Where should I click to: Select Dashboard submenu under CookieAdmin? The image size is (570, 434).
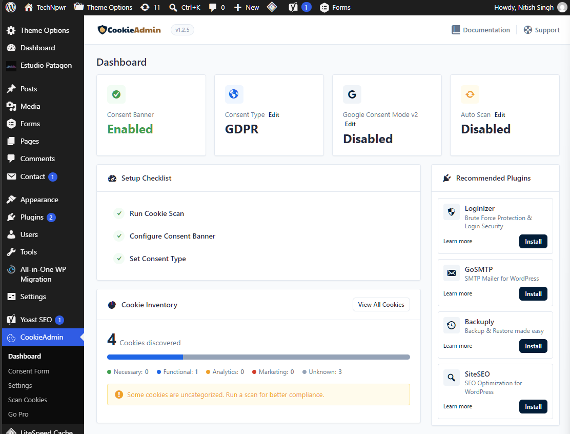click(25, 356)
